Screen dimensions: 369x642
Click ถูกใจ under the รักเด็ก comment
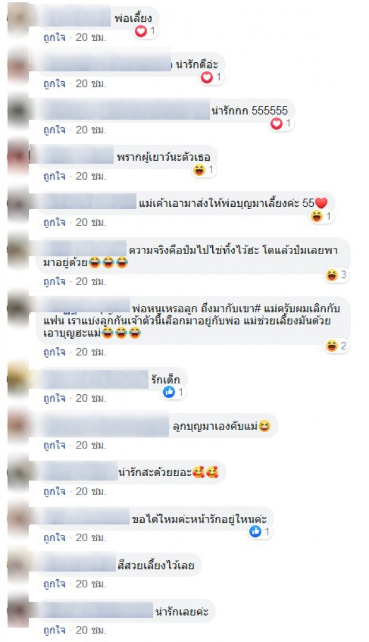[54, 398]
